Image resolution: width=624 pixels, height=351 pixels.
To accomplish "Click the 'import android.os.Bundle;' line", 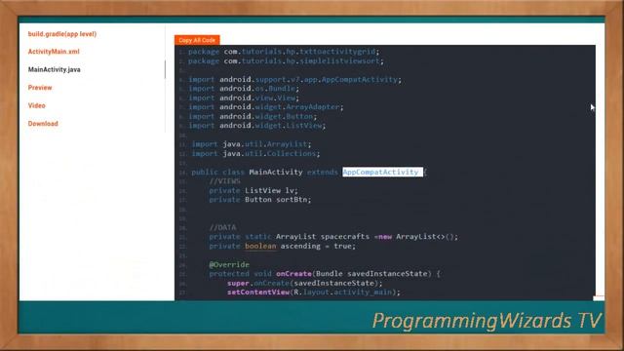I will coord(244,89).
